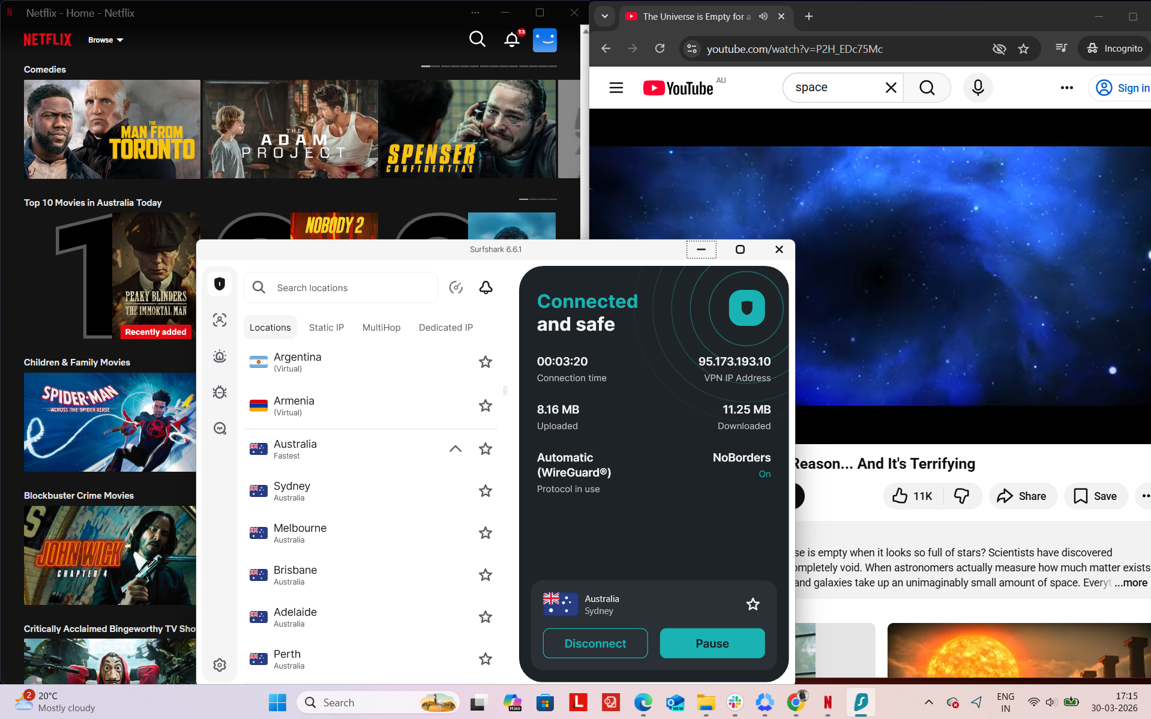Open Surfshark Antivirus via bug icon

coord(220,392)
